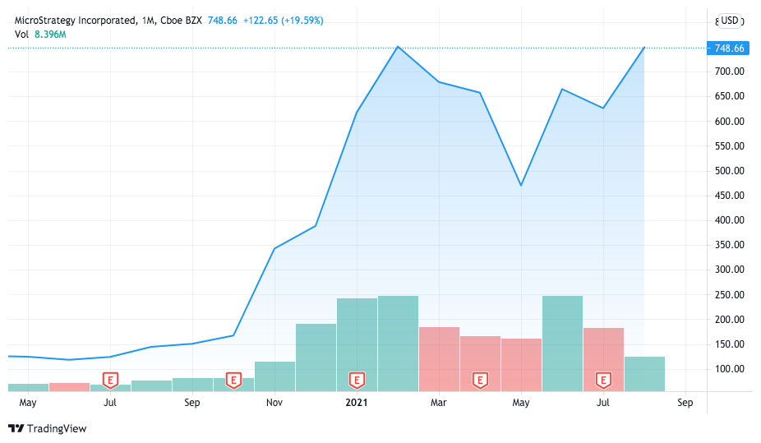Click earnings E marker above 2021 label

pyautogui.click(x=357, y=380)
